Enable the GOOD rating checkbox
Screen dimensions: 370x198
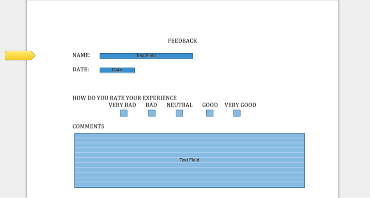[210, 113]
